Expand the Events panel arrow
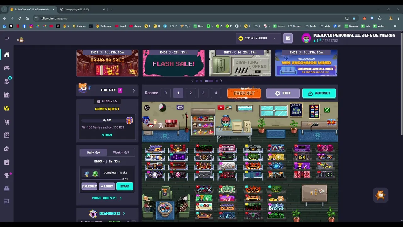 point(134,90)
